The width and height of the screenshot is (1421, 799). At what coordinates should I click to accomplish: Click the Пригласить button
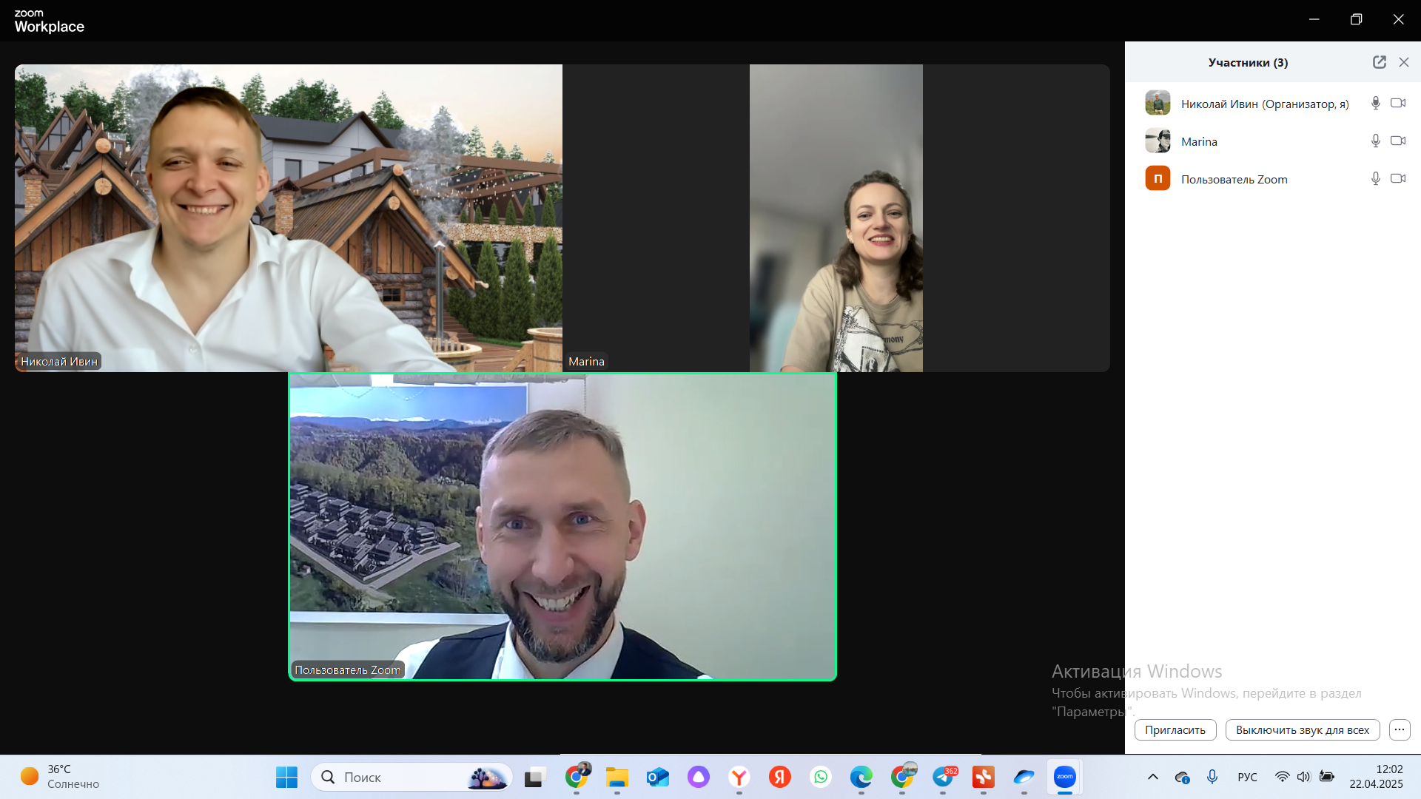[1175, 729]
